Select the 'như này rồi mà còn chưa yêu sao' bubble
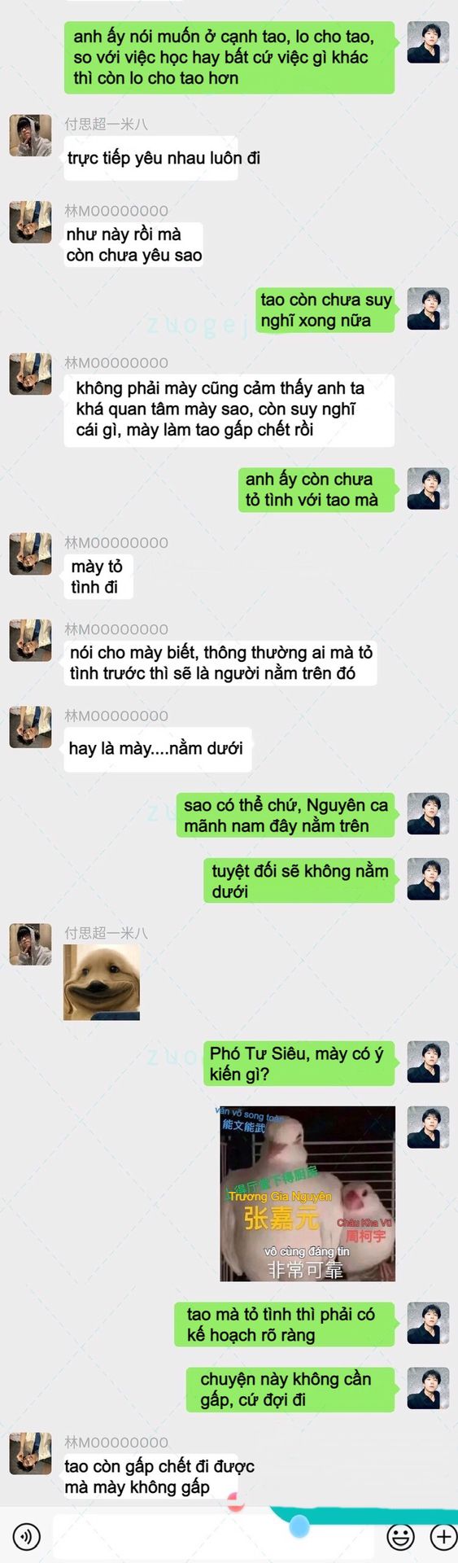 coord(133,244)
